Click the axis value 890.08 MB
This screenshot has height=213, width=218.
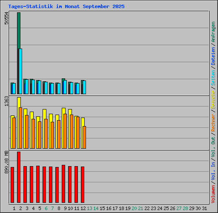(6, 162)
